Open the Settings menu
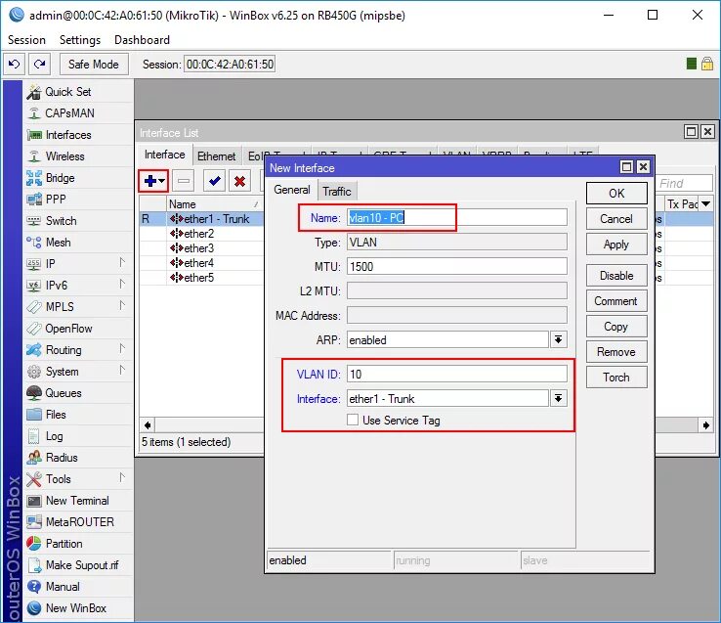Screen dimensions: 721x623 pyautogui.click(x=80, y=40)
